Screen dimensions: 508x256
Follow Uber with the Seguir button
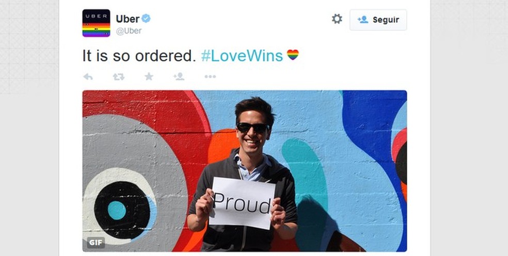pos(378,20)
